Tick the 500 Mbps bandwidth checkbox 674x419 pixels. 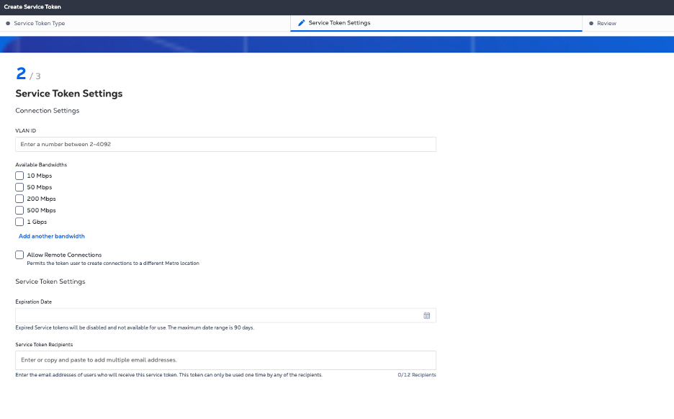[19, 210]
